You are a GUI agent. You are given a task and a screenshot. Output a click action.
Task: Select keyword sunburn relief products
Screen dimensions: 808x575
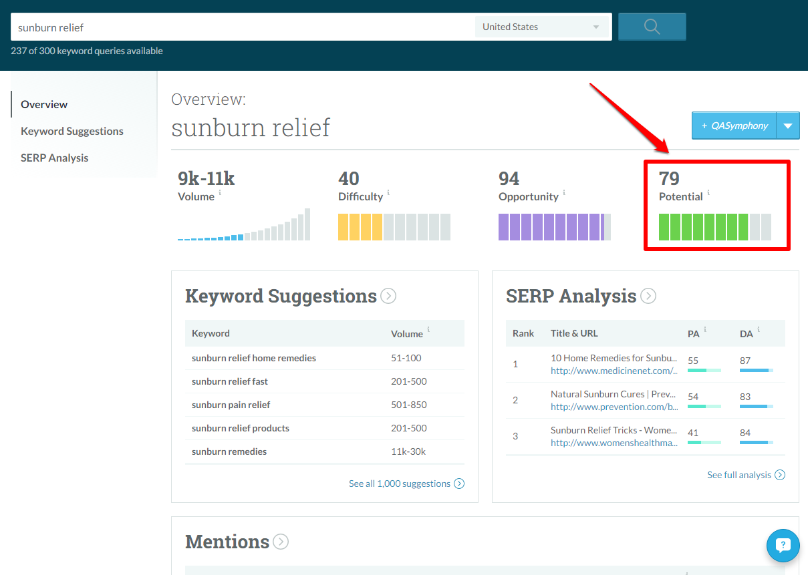click(x=241, y=428)
